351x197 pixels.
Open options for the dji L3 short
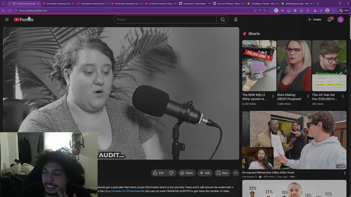273,96
